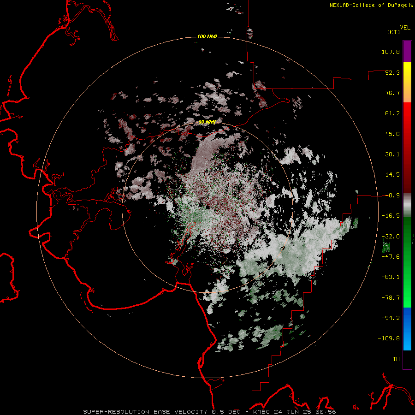This screenshot has width=415, height=415.
Task: Click the NEXLAB-College of DuPage credit text
Action: point(368,5)
